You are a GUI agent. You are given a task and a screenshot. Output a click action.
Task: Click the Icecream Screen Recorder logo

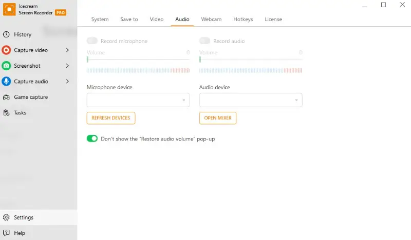(x=9, y=10)
